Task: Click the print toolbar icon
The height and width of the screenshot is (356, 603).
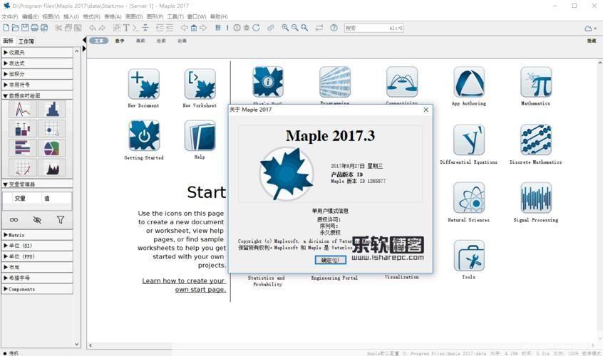Action: 34,28
